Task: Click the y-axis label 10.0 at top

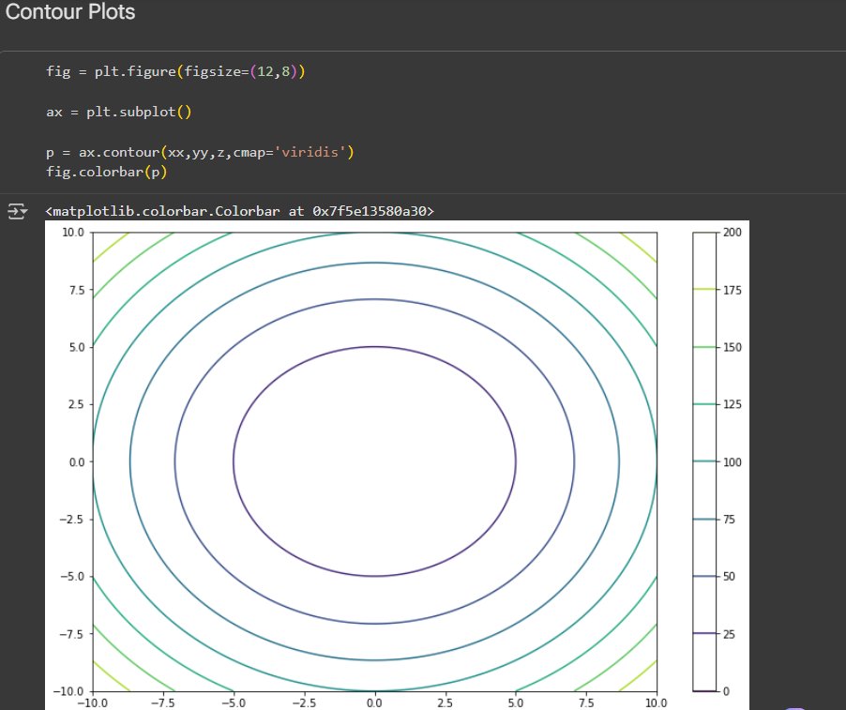Action: pos(73,233)
